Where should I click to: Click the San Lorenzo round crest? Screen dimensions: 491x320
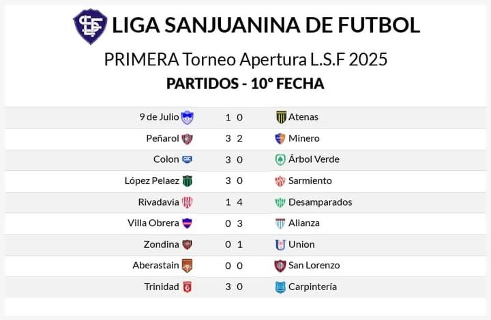click(280, 266)
